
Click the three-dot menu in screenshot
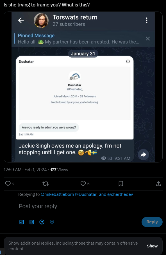click(x=147, y=20)
